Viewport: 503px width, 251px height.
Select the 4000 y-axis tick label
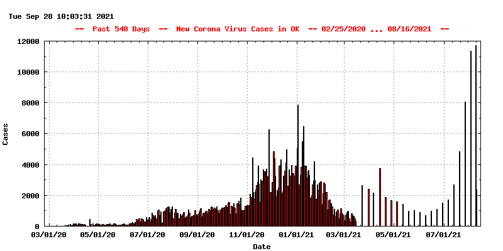(x=30, y=165)
